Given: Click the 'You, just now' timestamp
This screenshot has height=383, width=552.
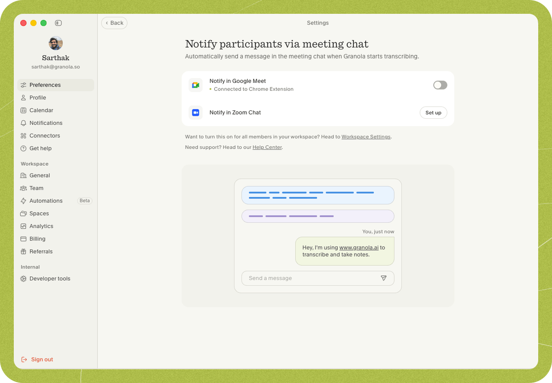Looking at the screenshot, I should [378, 232].
